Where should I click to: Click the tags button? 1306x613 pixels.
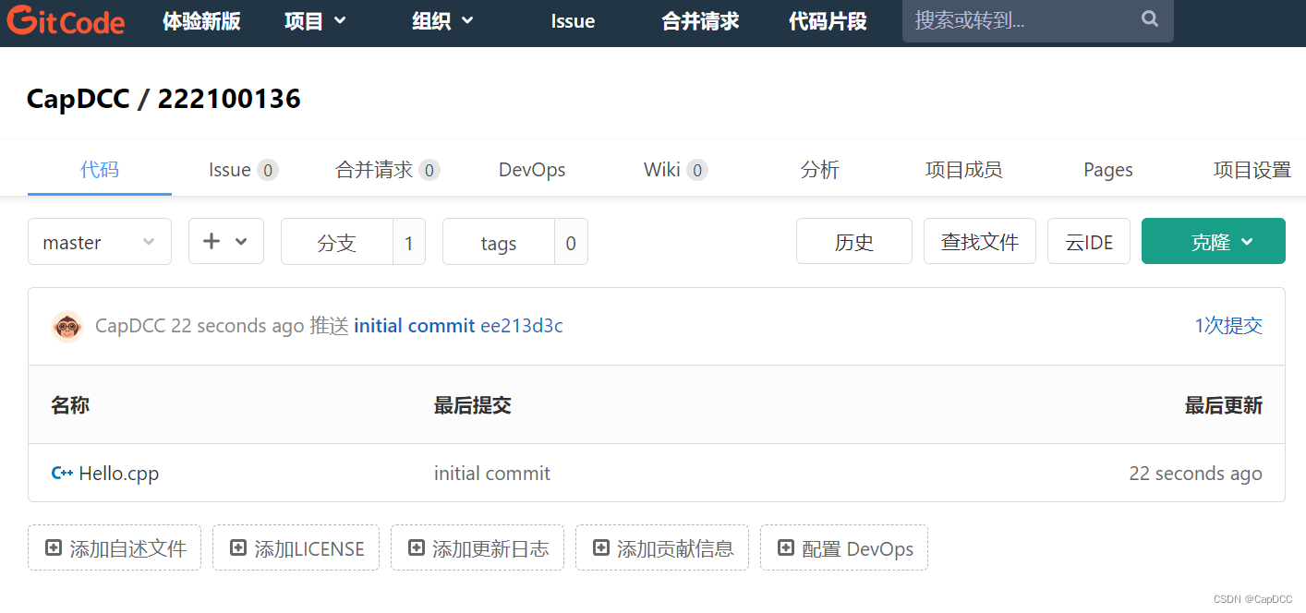tap(499, 243)
